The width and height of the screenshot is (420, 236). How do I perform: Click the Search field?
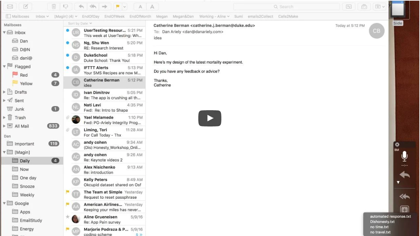click(x=286, y=6)
